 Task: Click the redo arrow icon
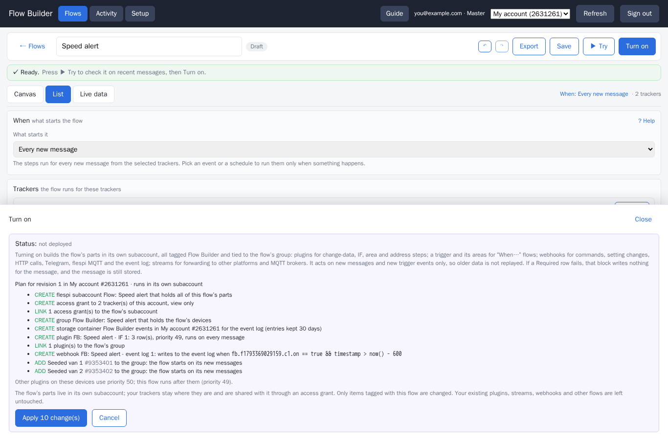(x=502, y=46)
